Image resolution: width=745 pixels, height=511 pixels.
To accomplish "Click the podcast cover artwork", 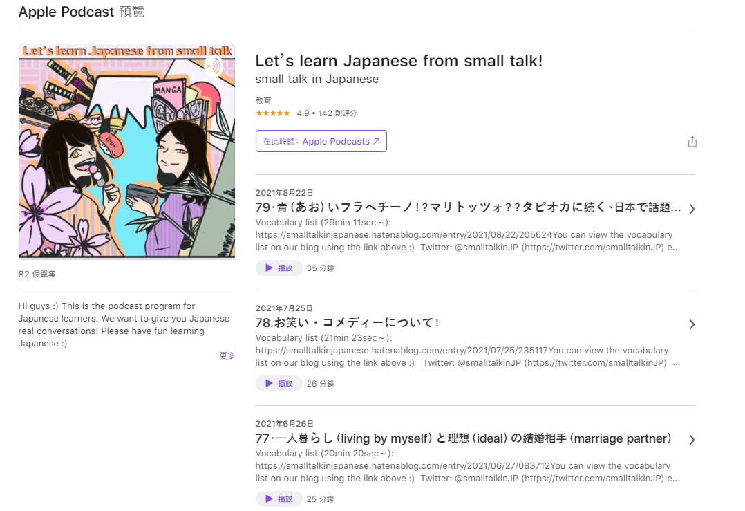I will click(x=127, y=151).
